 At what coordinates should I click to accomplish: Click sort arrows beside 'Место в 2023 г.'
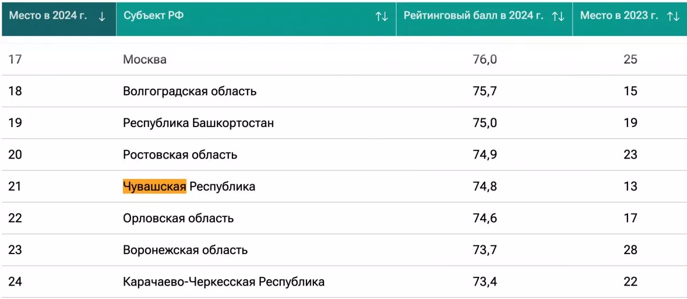pyautogui.click(x=673, y=17)
